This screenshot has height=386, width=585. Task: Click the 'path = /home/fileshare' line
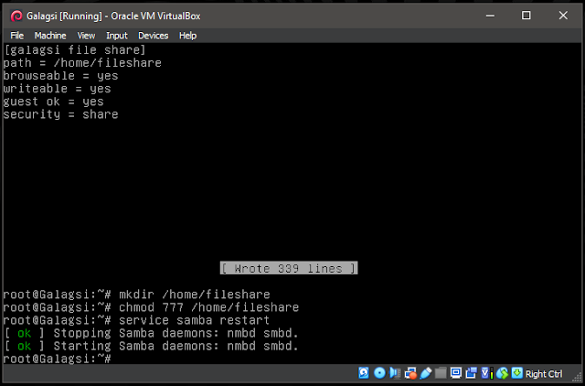[x=82, y=63]
